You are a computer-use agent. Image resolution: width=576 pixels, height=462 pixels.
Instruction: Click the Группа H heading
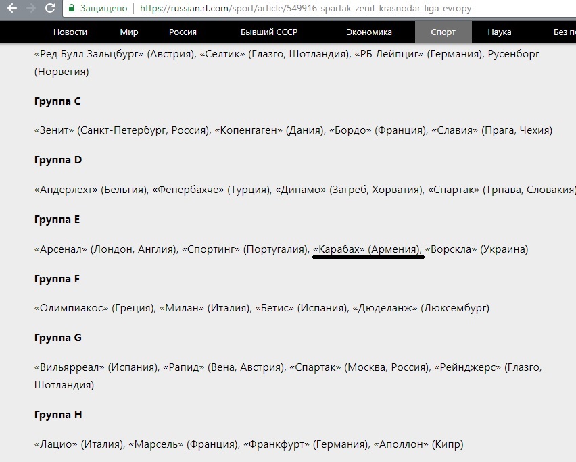pyautogui.click(x=58, y=415)
